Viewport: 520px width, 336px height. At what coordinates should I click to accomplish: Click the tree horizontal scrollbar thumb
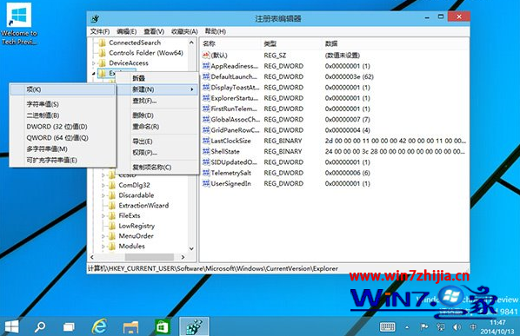point(149,257)
